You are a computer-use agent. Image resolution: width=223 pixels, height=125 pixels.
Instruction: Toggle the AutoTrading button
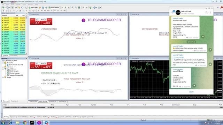coord(54,7)
